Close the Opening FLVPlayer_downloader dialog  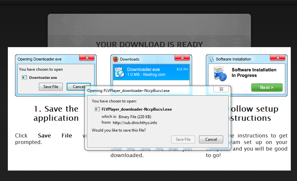[221, 89]
